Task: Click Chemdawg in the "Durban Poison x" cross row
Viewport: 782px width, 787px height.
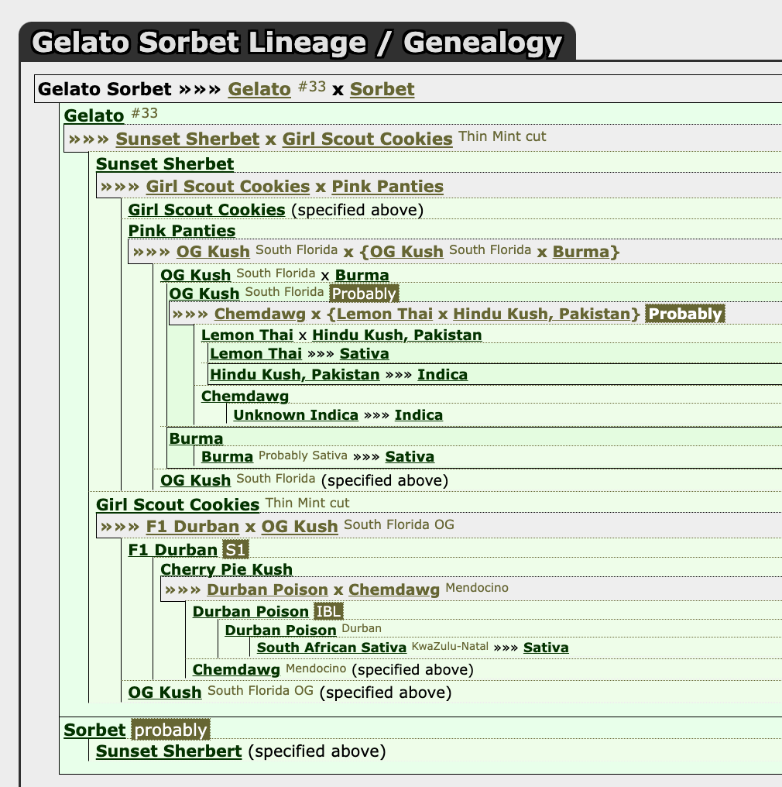Action: [394, 589]
